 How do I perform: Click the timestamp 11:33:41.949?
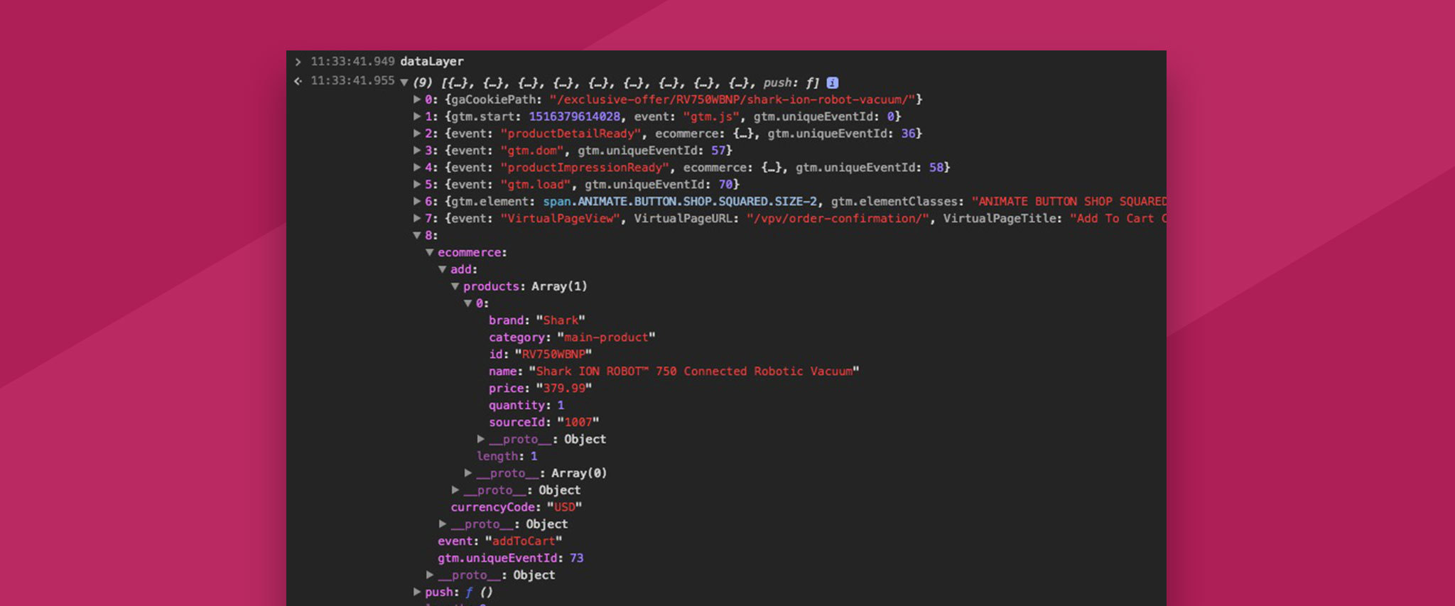[352, 62]
